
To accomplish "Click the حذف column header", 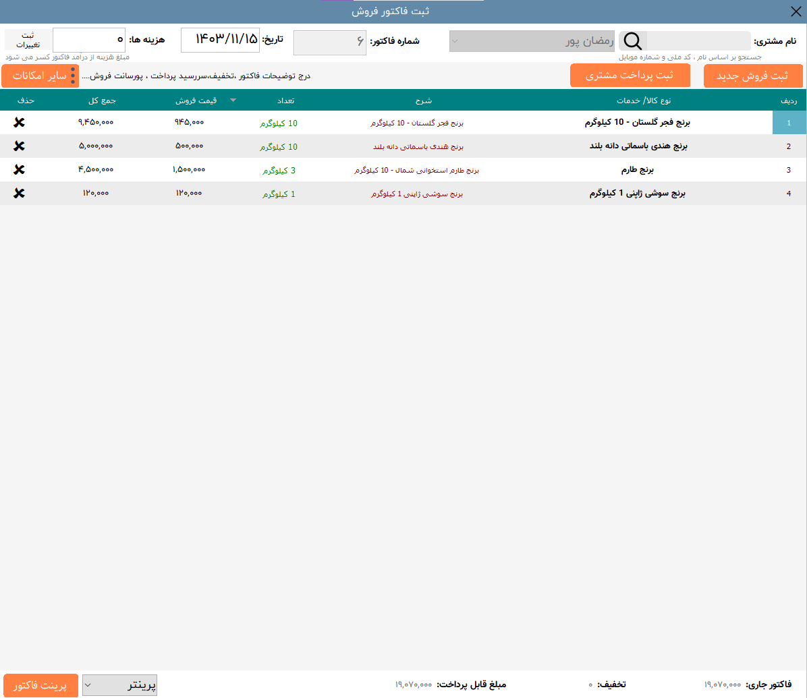I will [26, 100].
